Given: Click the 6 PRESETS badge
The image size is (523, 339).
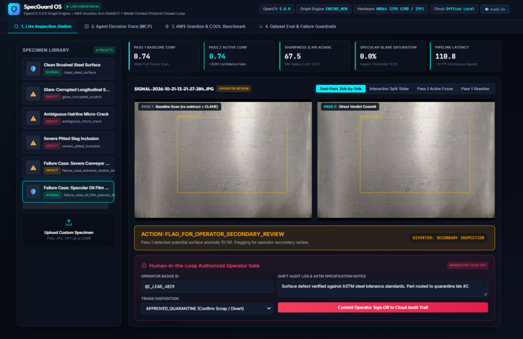Looking at the screenshot, I should pyautogui.click(x=104, y=50).
